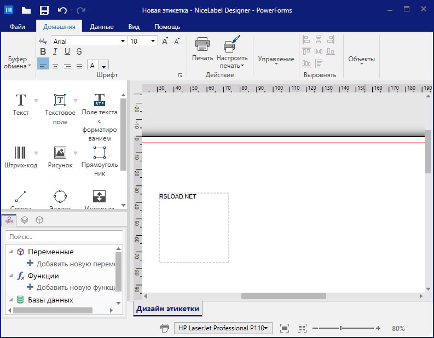434x338 pixels.
Task: Click the zoom slider handle
Action: (341, 328)
